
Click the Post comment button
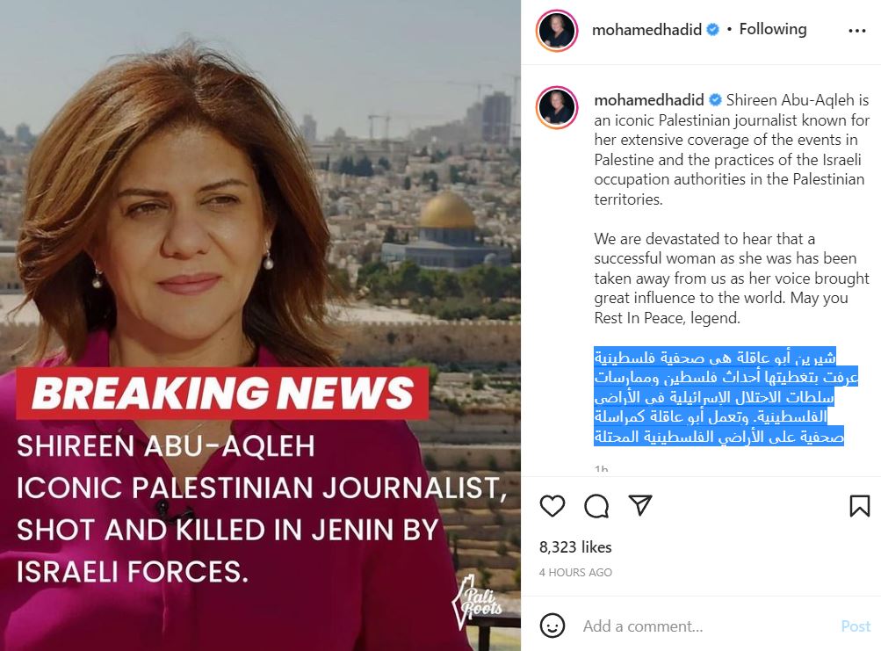pos(856,626)
